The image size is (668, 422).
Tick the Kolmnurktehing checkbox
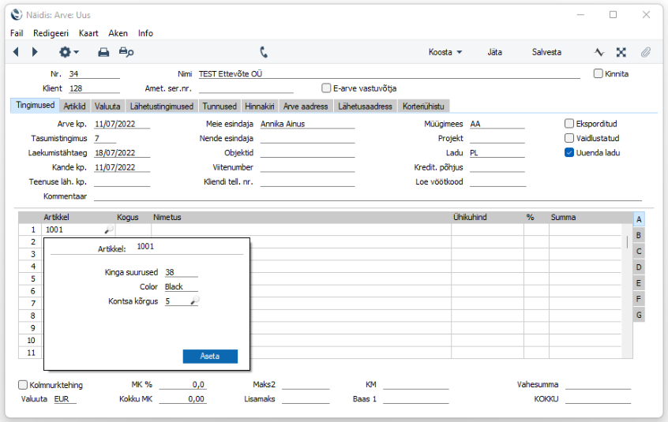click(23, 385)
